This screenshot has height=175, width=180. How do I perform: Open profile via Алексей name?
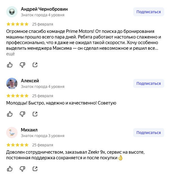(30, 81)
